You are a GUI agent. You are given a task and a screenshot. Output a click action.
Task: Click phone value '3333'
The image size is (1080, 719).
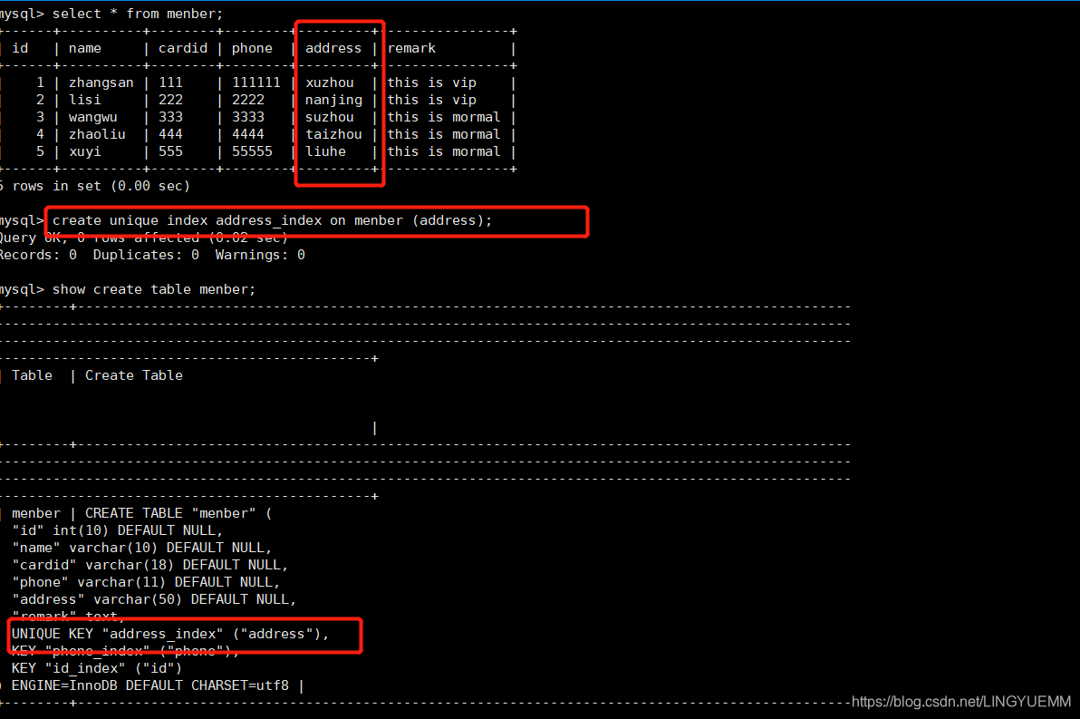[248, 117]
